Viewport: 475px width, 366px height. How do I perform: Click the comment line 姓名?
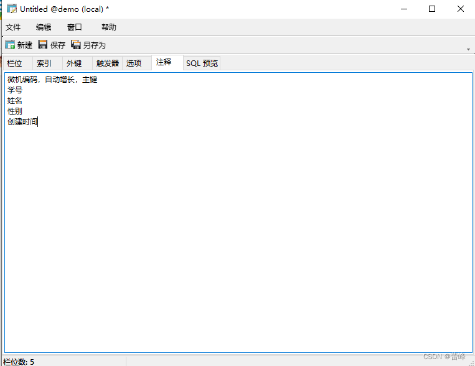pyautogui.click(x=15, y=101)
